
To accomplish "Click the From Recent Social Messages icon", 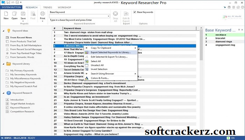I will (x=7, y=49).
